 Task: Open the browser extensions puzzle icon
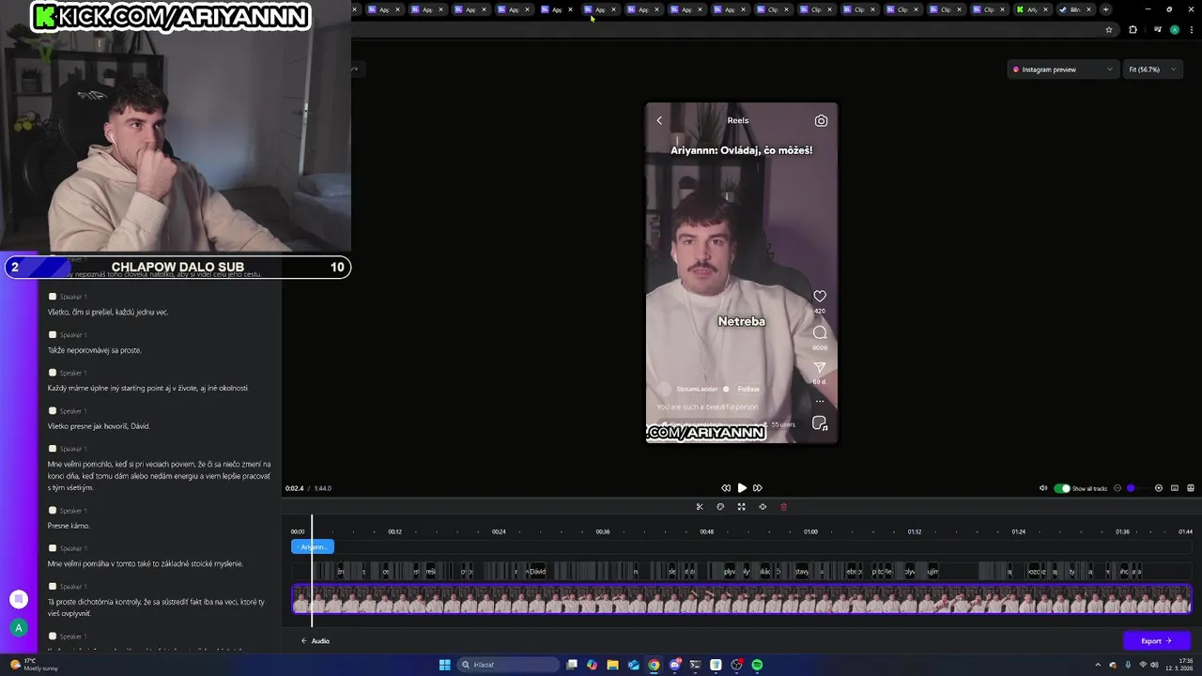(1133, 30)
